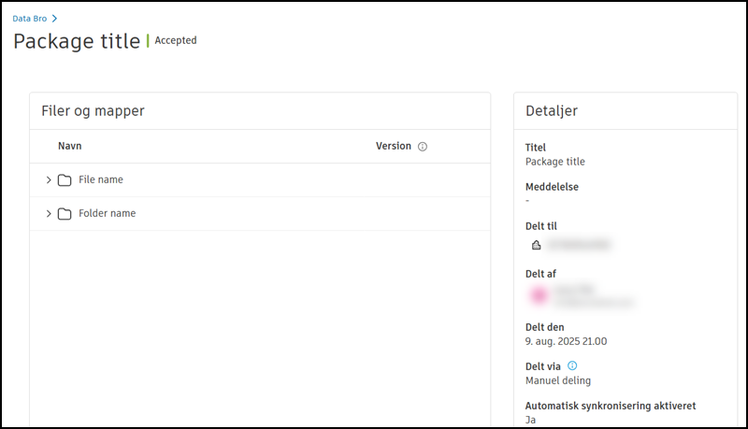This screenshot has height=429, width=748.
Task: Click the company icon under Delt til
Action: point(536,245)
